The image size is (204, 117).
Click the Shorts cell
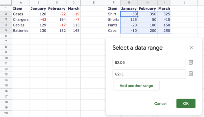point(114,20)
